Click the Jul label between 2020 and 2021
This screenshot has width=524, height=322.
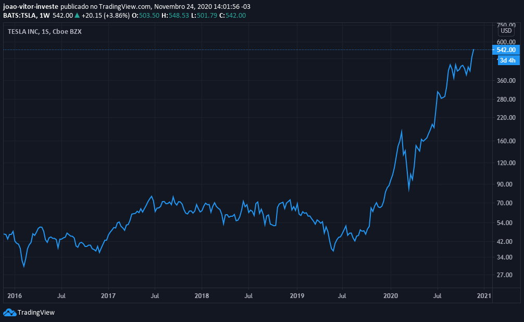437,296
